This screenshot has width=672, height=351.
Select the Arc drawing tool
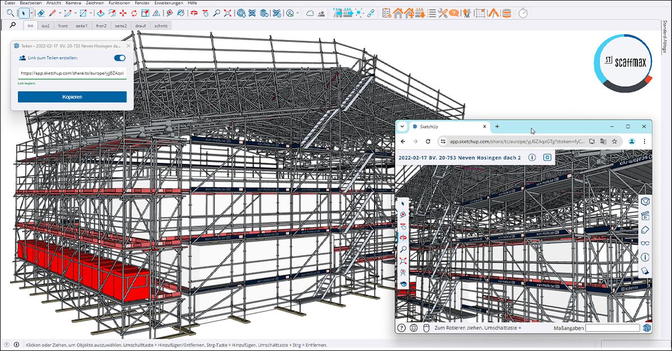pyautogui.click(x=67, y=13)
